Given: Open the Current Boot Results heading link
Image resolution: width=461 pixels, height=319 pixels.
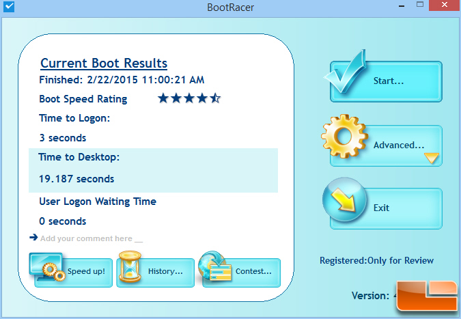Looking at the screenshot, I should tap(104, 64).
